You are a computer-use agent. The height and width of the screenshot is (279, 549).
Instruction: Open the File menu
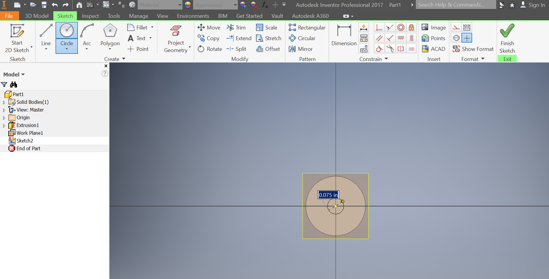[9, 16]
